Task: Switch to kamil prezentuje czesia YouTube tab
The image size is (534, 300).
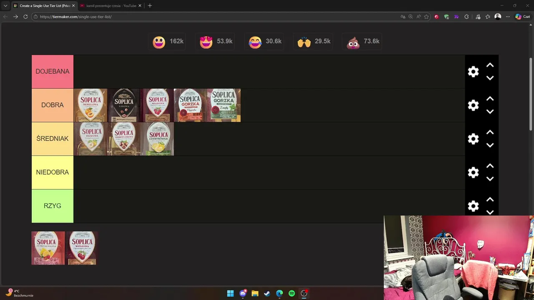Action: click(111, 6)
